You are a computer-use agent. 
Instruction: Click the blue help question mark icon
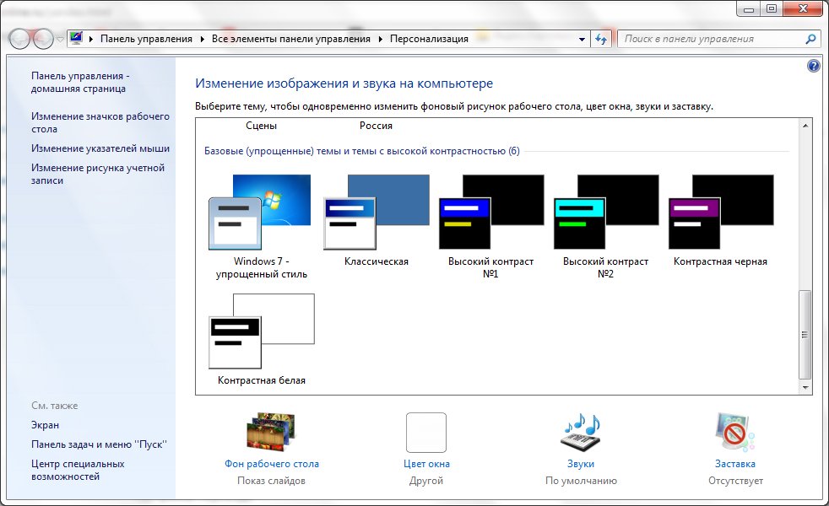pyautogui.click(x=813, y=66)
